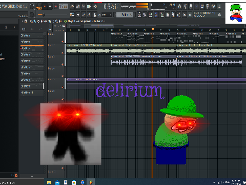Toggle the playlist magnet snap icon
This screenshot has width=246, height=185.
click(26, 21)
